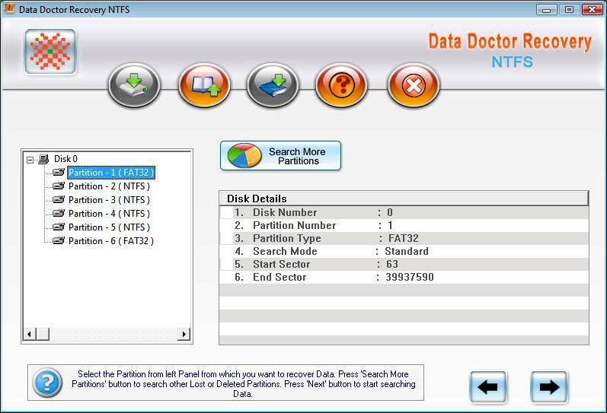Click the Data Doctor red logo icon

(x=50, y=52)
